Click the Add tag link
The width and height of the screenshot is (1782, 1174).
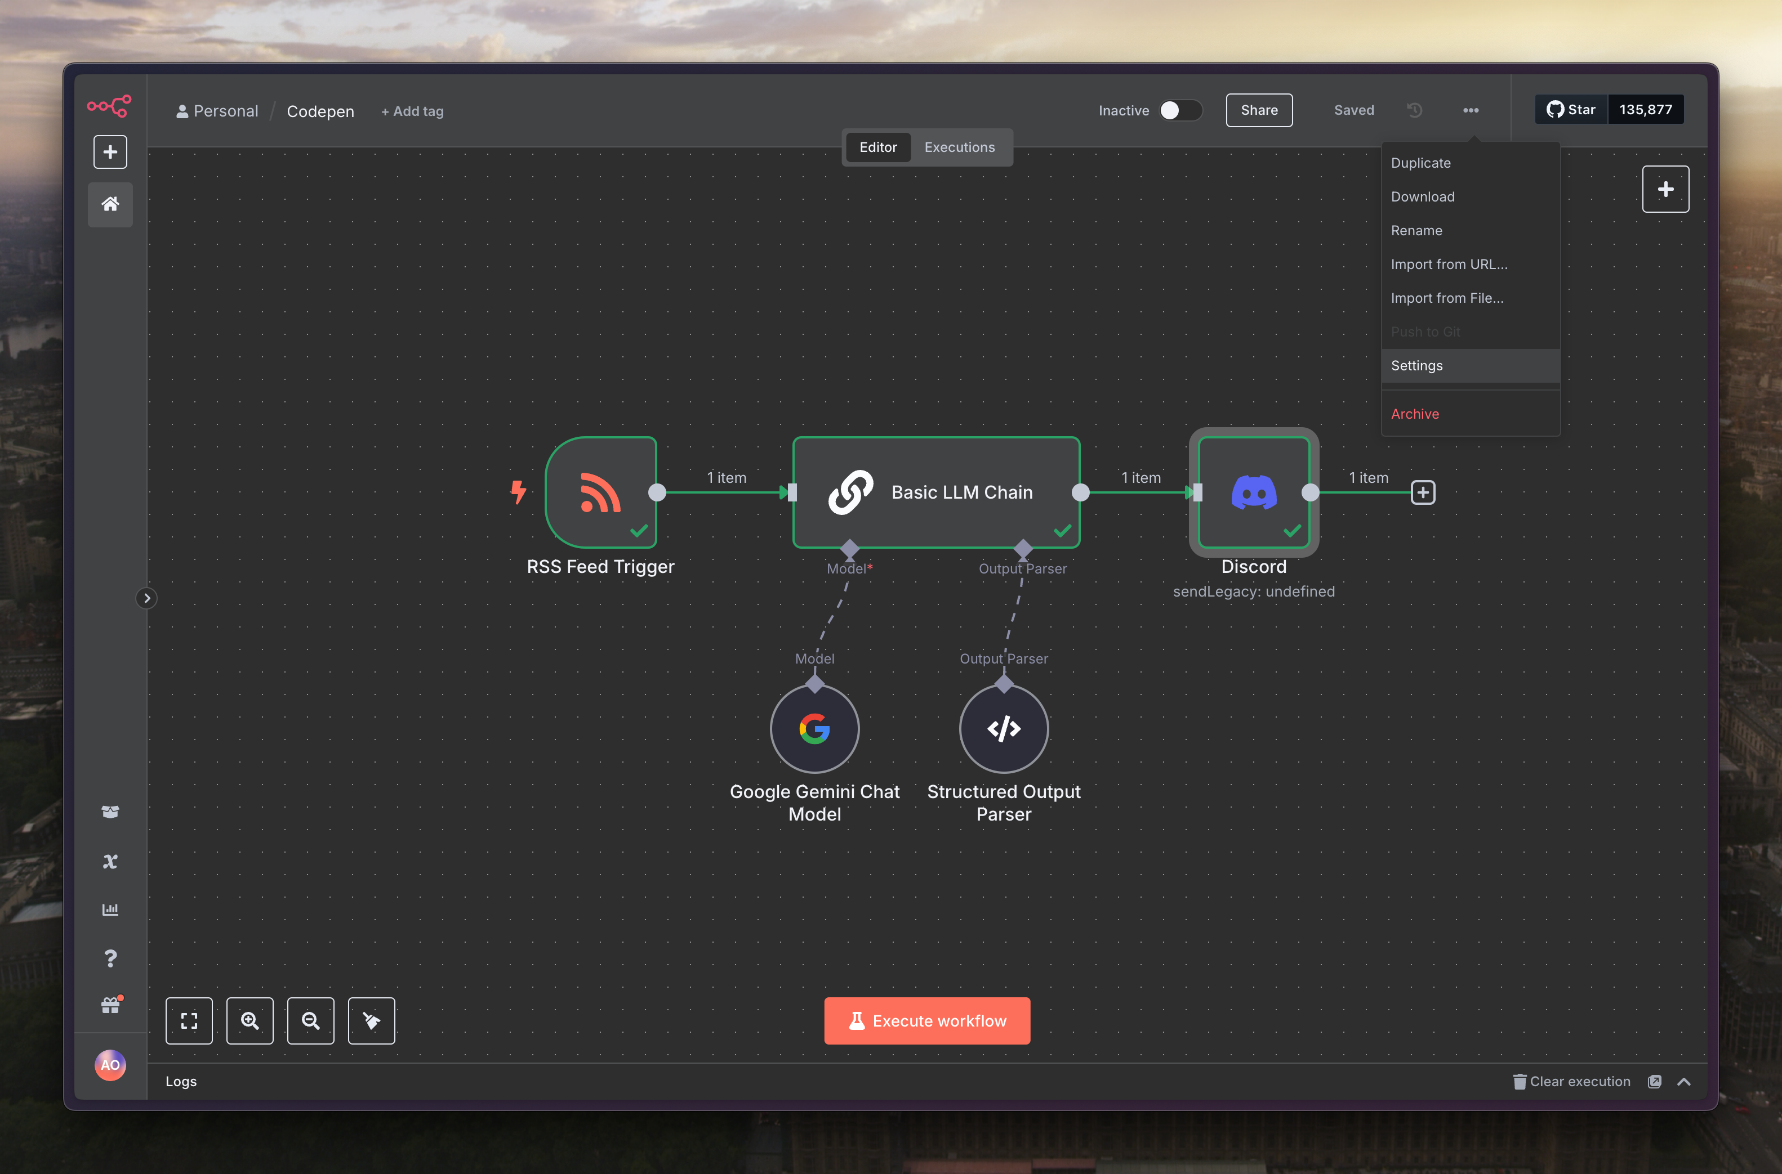[412, 111]
